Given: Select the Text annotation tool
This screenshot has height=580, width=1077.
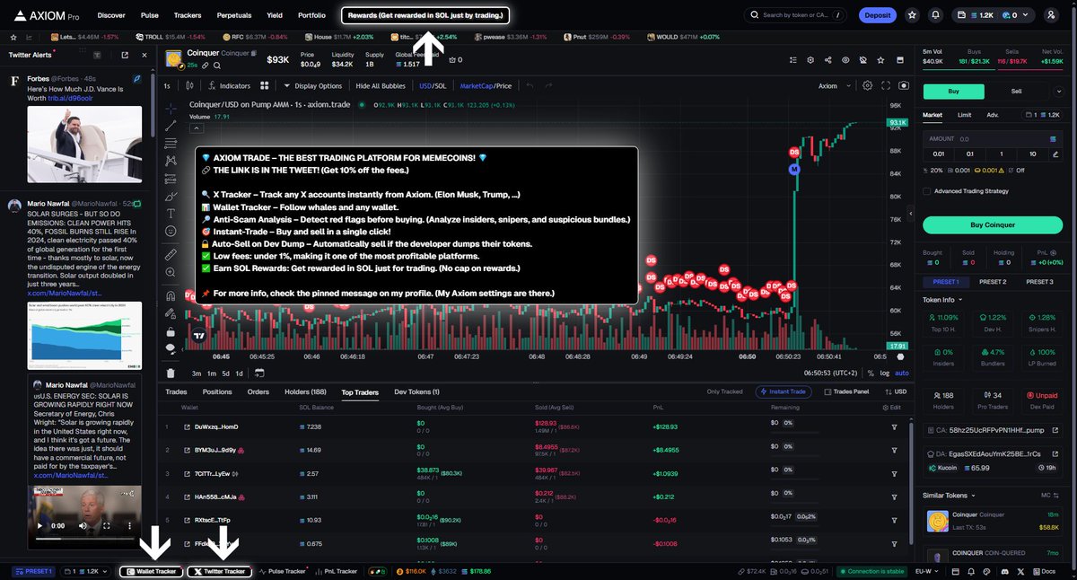Looking at the screenshot, I should [171, 214].
